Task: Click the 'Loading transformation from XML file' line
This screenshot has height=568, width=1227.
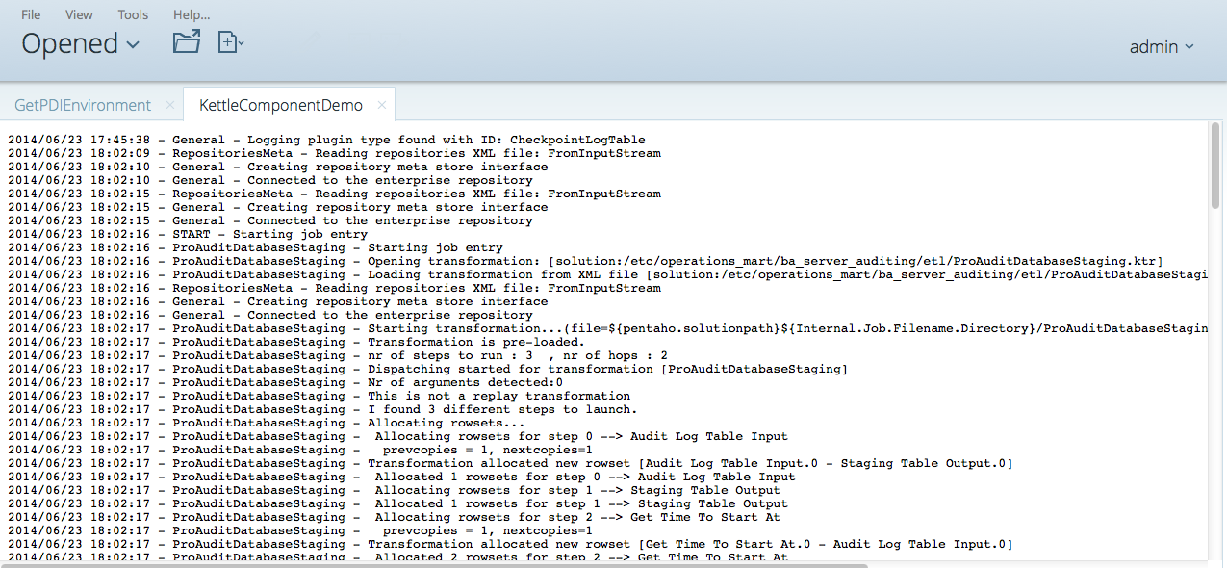Action: pos(607,274)
